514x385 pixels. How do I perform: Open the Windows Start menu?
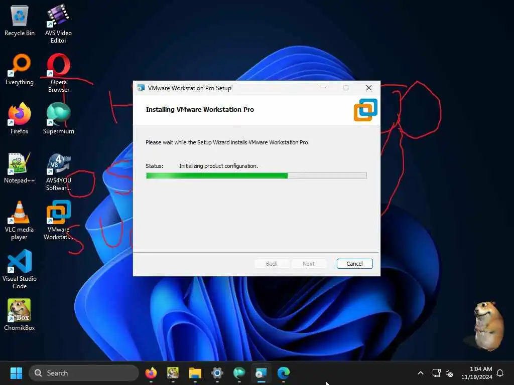pos(16,373)
